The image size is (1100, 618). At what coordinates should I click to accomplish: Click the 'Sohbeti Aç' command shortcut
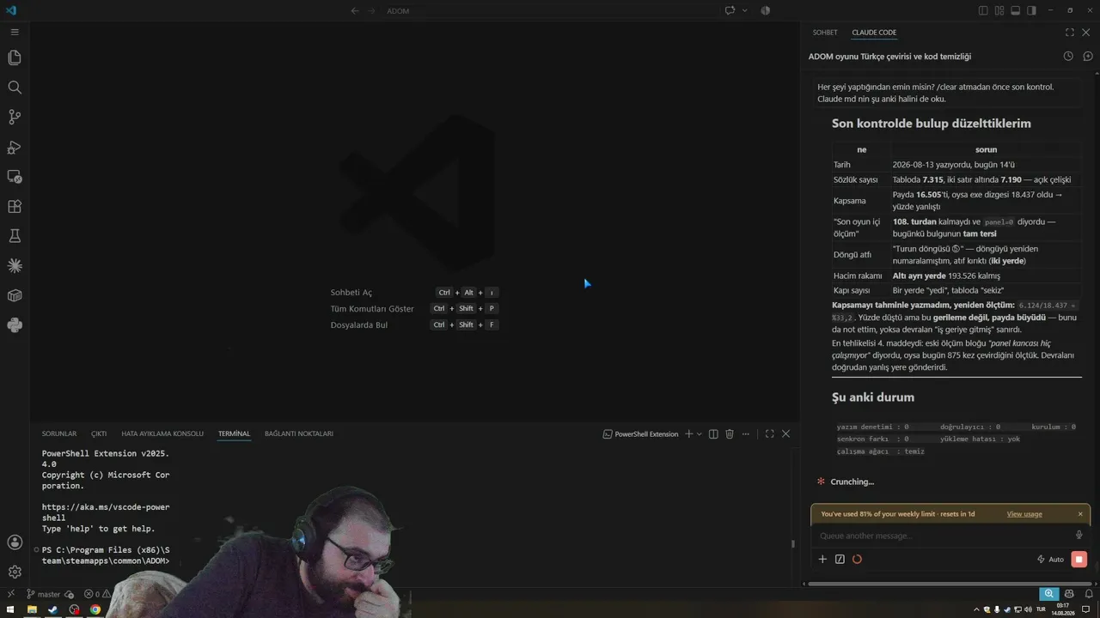pyautogui.click(x=351, y=293)
